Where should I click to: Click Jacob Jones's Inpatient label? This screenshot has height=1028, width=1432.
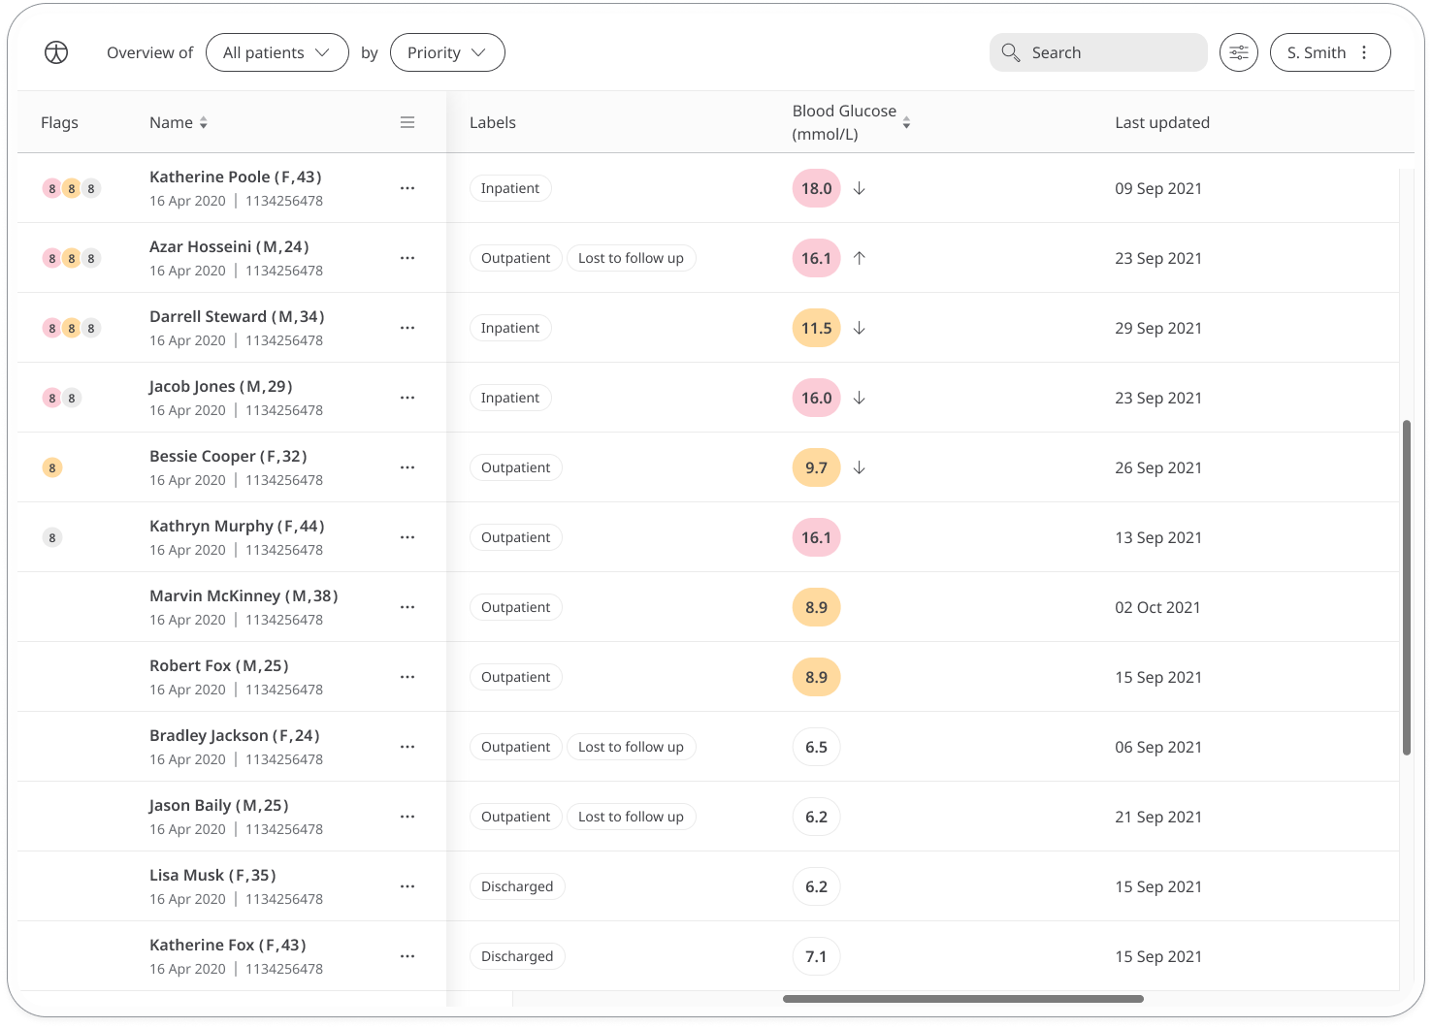coord(510,398)
